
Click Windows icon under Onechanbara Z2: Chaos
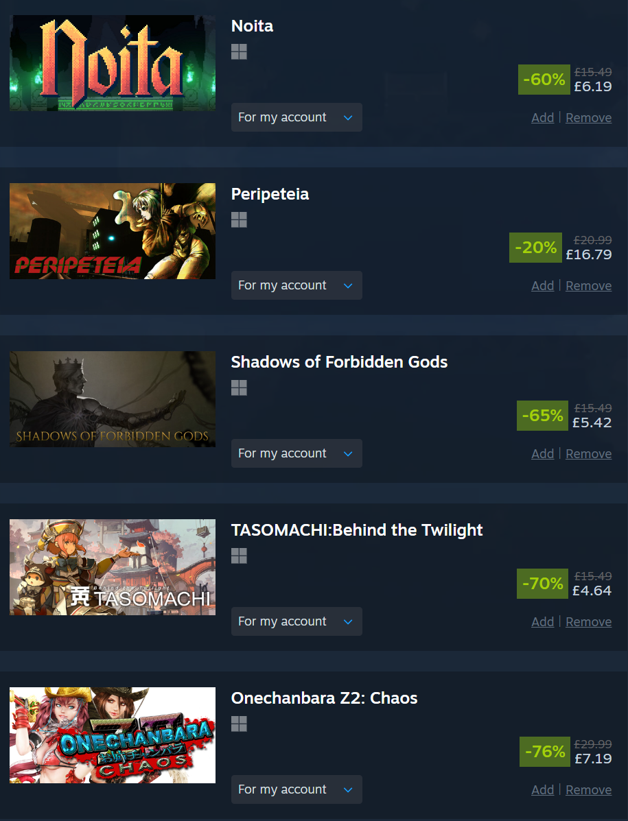[x=239, y=724]
